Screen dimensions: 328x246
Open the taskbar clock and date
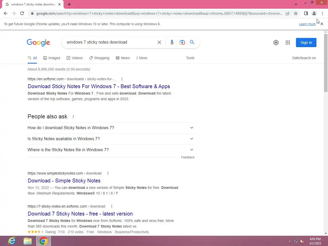click(x=315, y=241)
